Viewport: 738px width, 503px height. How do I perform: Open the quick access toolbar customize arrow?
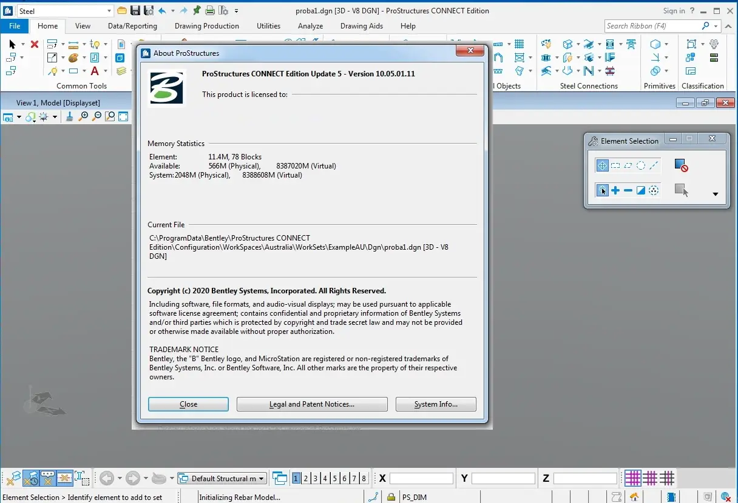236,11
